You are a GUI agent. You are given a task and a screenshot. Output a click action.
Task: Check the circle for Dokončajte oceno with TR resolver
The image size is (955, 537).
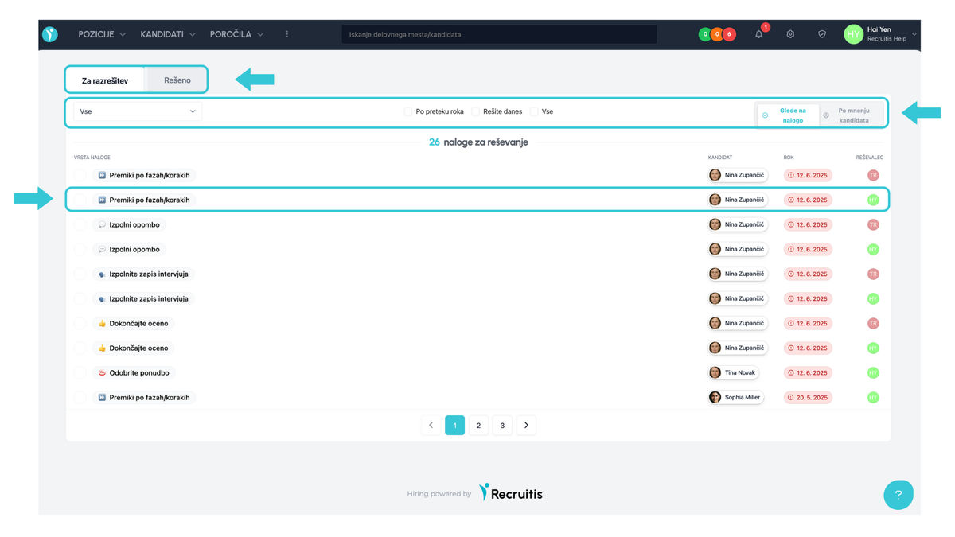(x=80, y=323)
